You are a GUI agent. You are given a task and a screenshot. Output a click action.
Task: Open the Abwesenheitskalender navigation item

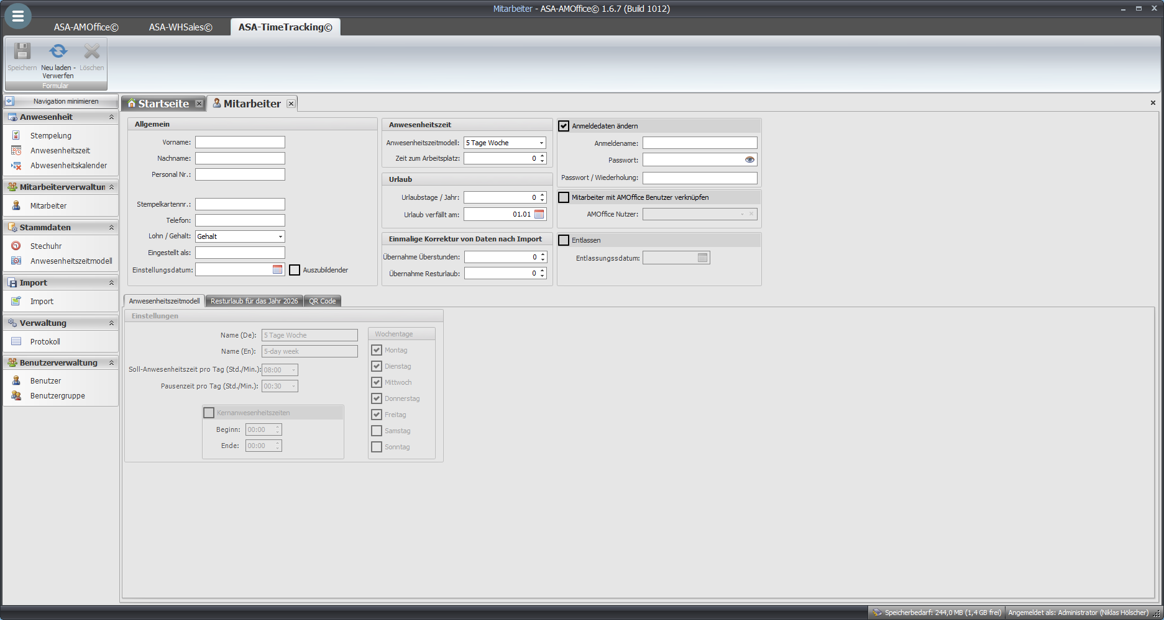(68, 166)
